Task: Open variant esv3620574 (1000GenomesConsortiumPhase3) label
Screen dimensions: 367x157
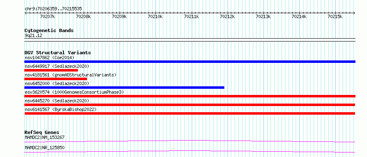Action: (74, 92)
